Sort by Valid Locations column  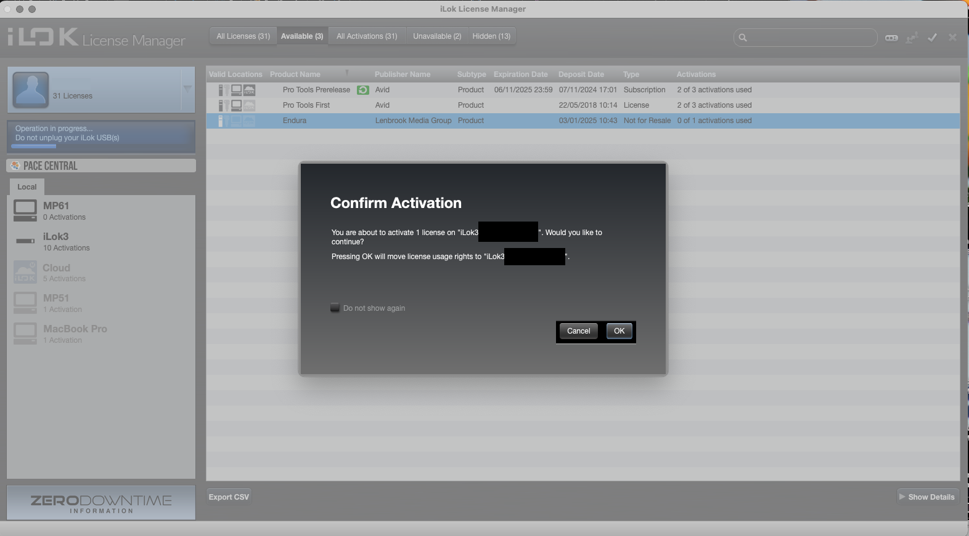click(235, 74)
